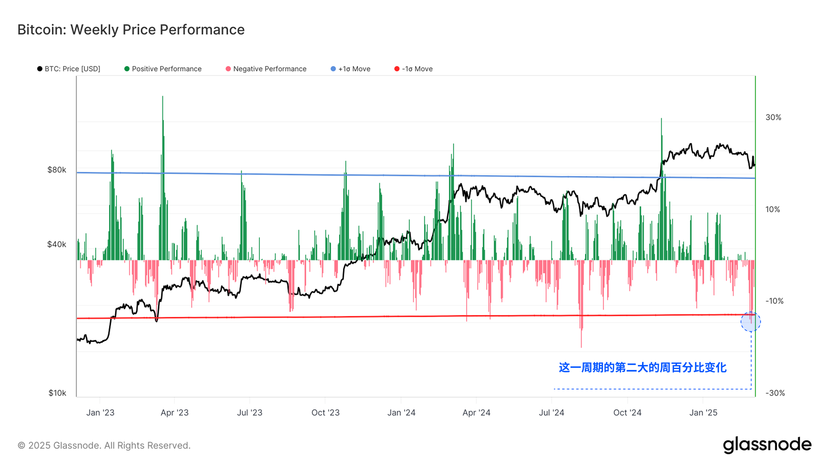Toggle the +1σ Move legend entry

point(354,69)
